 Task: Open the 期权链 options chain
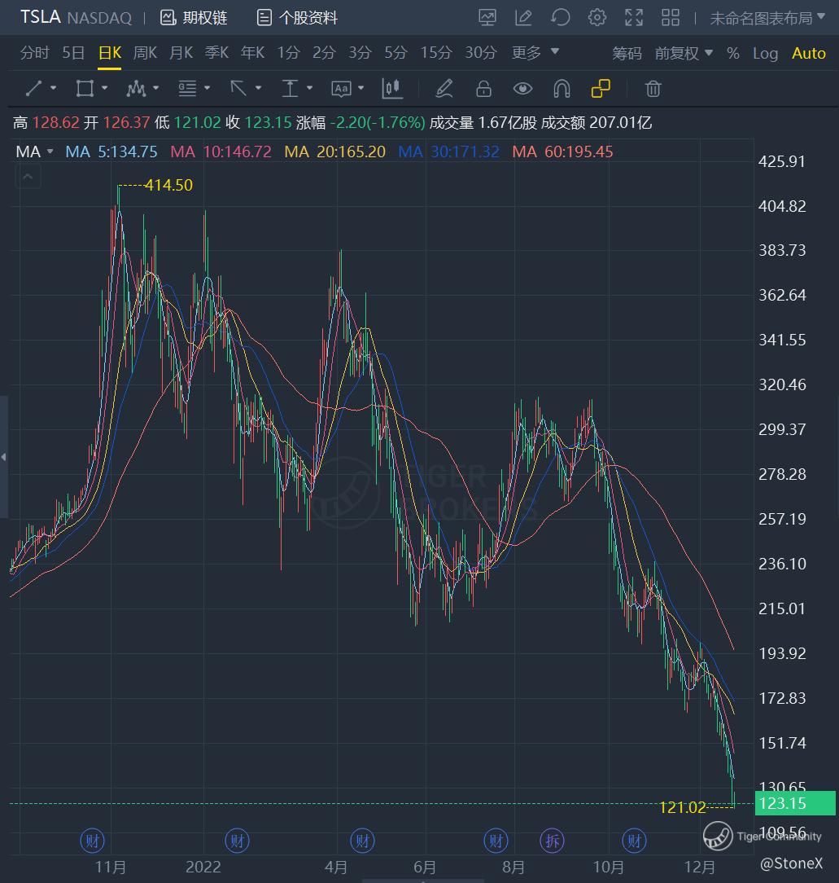coord(194,17)
